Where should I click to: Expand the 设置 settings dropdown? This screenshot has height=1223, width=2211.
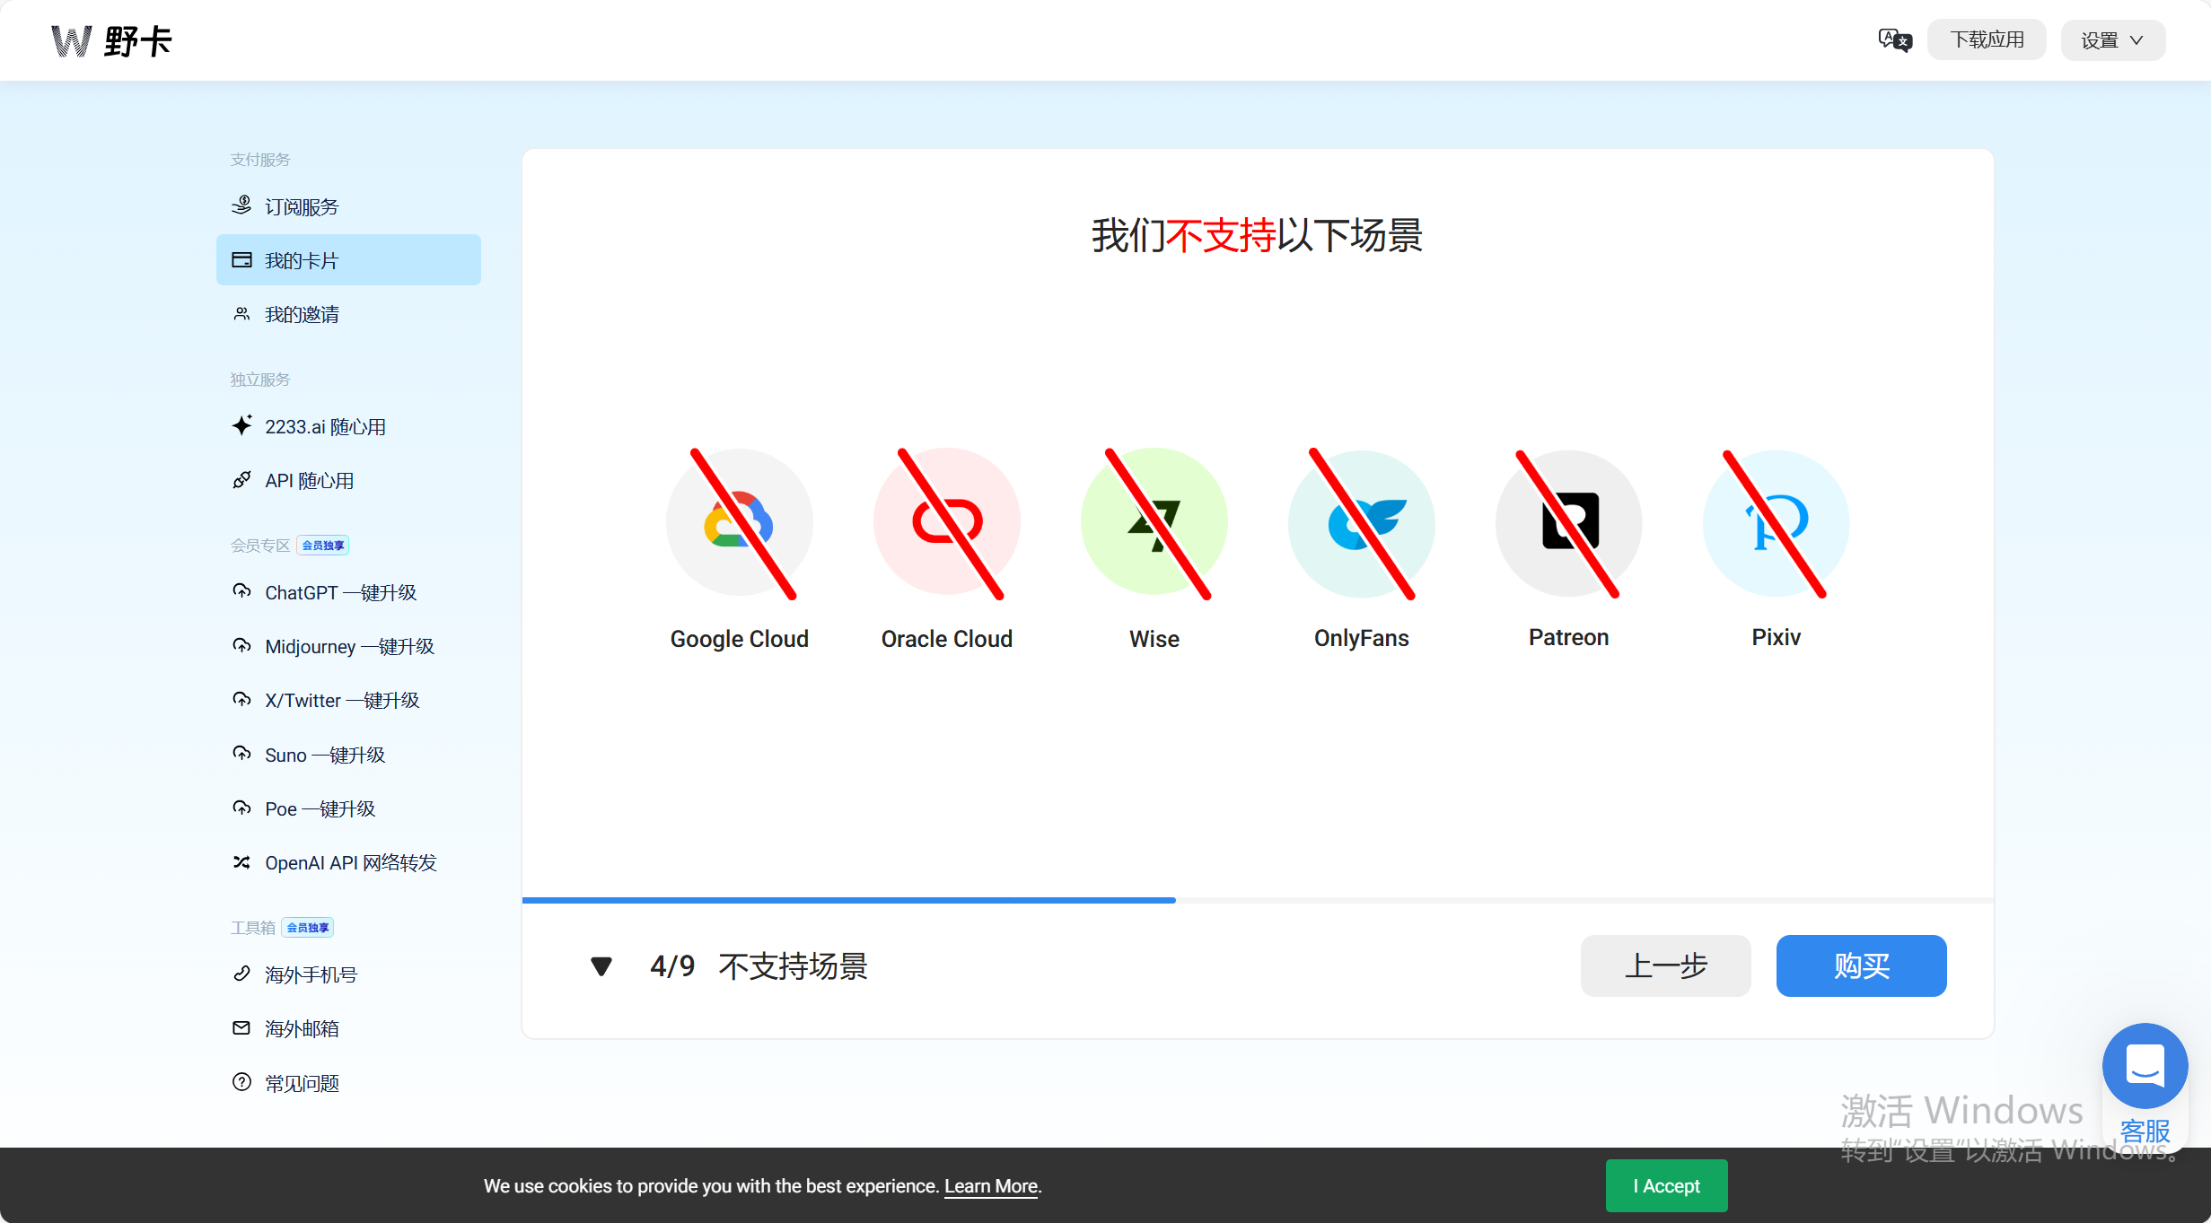2111,40
